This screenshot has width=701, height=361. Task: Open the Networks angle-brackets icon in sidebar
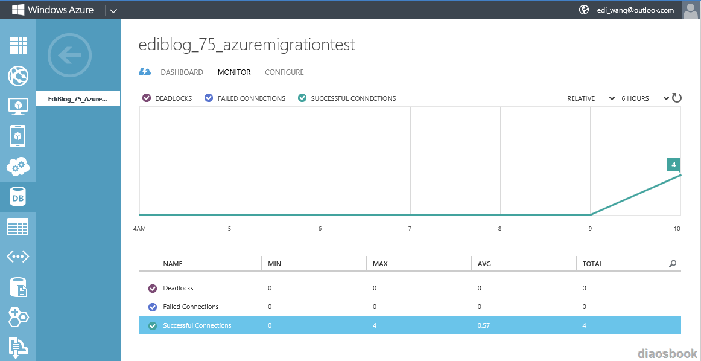pyautogui.click(x=18, y=257)
